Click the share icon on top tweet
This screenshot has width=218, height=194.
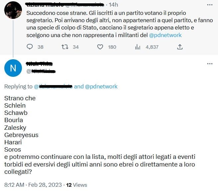(180, 47)
